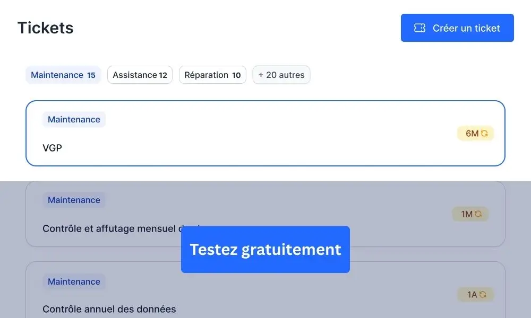Click the ticket icon inside the blue button
531x318 pixels.
[x=420, y=28]
